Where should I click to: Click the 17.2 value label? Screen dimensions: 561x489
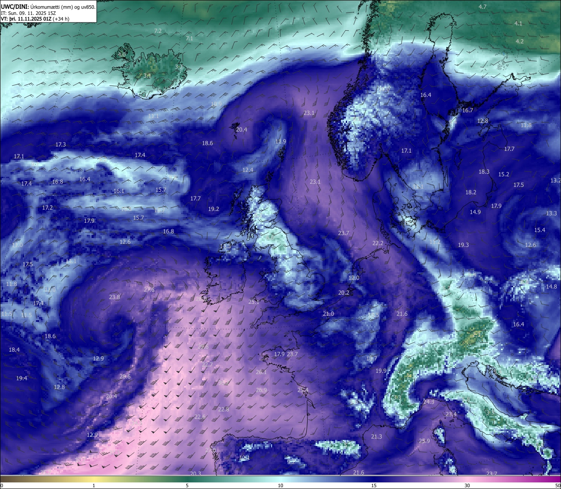coord(47,207)
